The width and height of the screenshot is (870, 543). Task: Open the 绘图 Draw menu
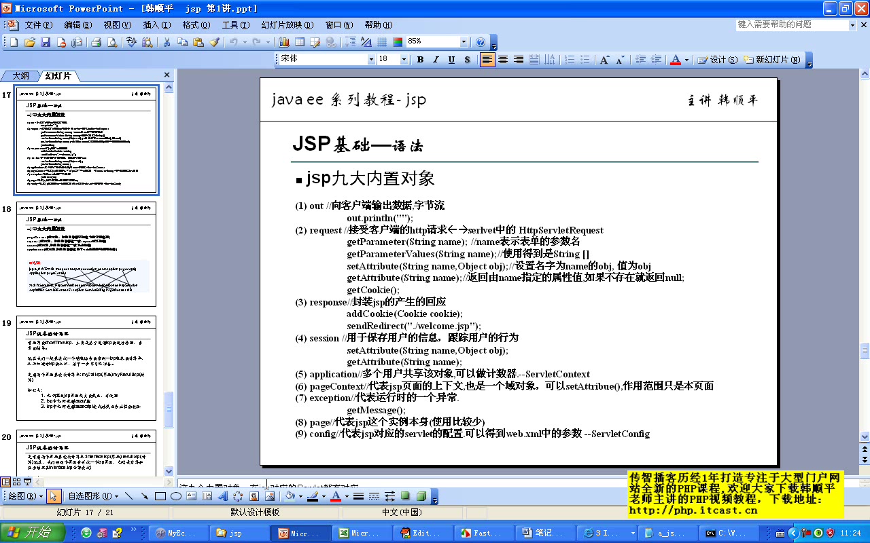point(24,496)
